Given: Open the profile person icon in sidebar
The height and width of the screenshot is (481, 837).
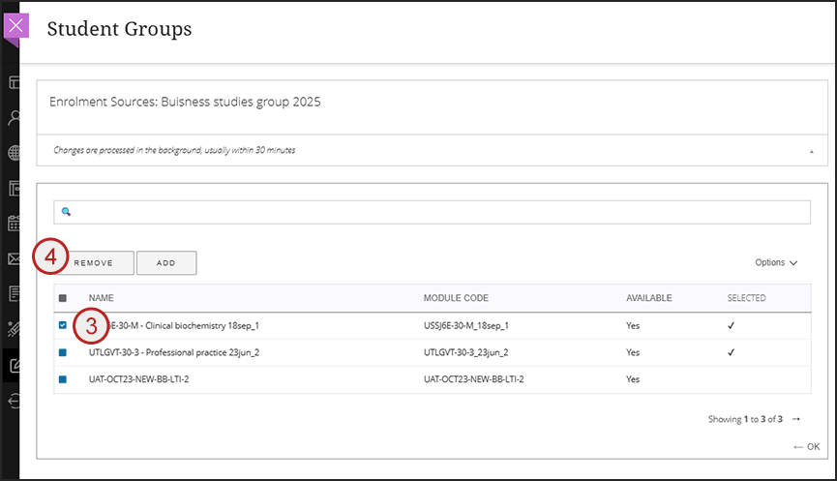Looking at the screenshot, I should tap(15, 118).
